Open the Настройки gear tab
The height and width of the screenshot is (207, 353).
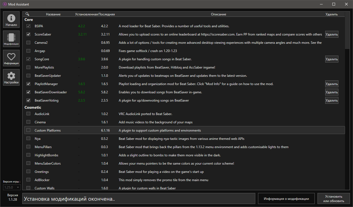tap(11, 77)
